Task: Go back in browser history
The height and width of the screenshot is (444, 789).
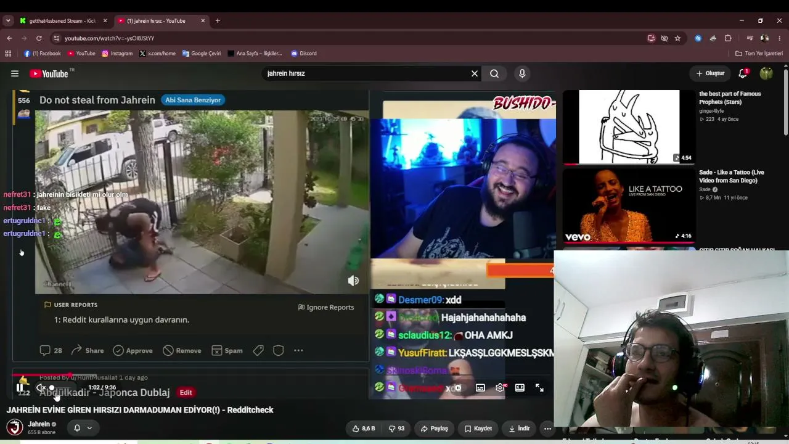Action: [x=9, y=38]
